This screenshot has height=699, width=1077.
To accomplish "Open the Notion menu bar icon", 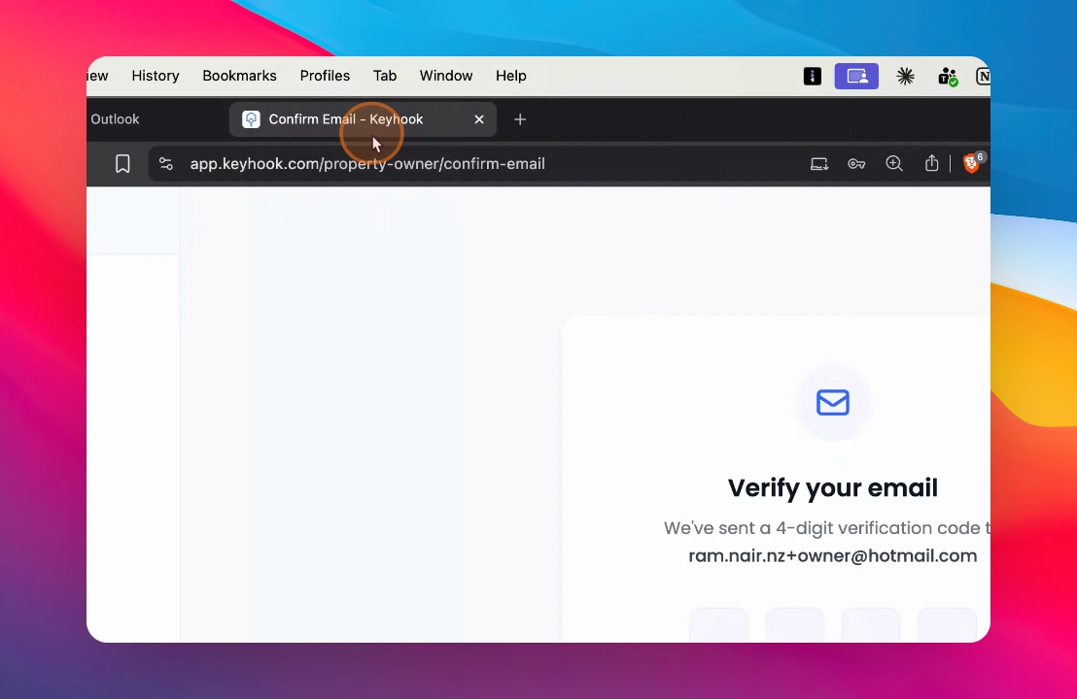I will coord(983,76).
